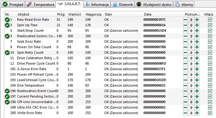Click green check icon beside Current Pending Sector
Screen dimensions: 216x118
[x=7, y=96]
